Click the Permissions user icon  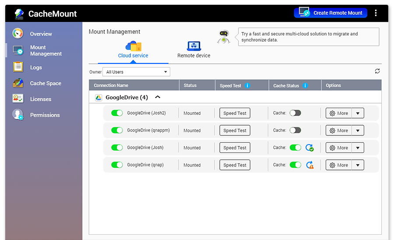(x=18, y=115)
